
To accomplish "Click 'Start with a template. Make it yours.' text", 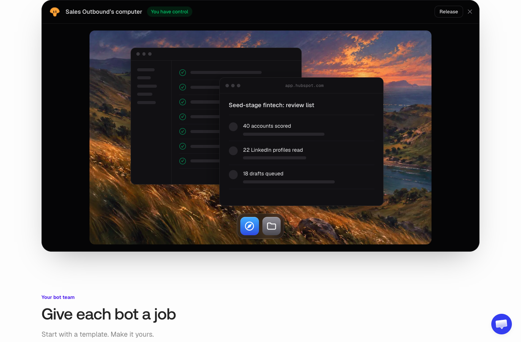I will 97,334.
